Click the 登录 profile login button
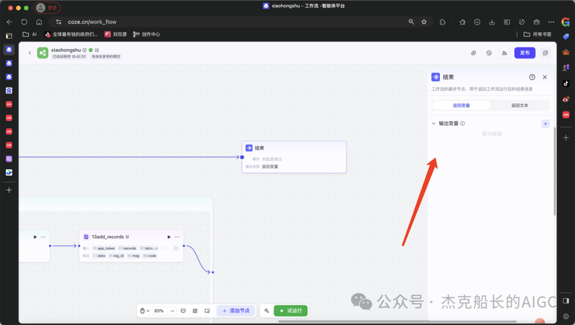 pyautogui.click(x=47, y=7)
